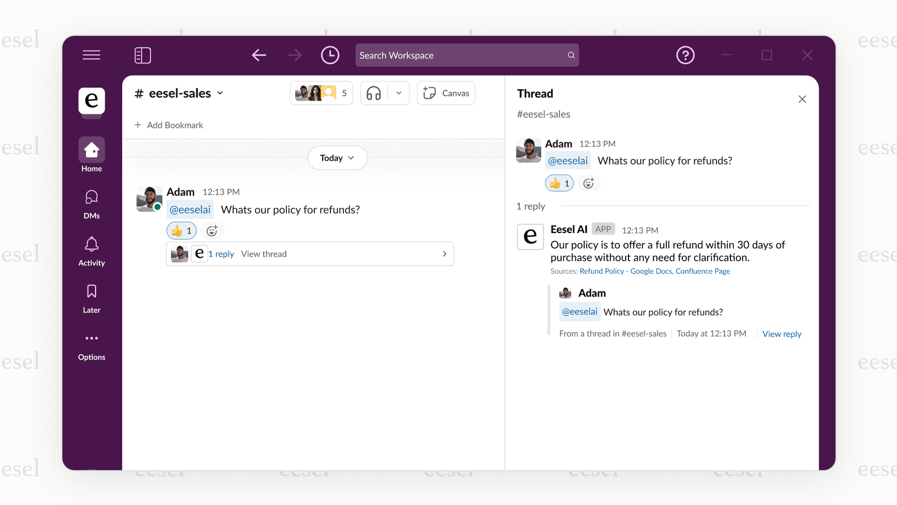The width and height of the screenshot is (897, 505).
Task: Add an emoji reaction in the thread
Action: (589, 183)
